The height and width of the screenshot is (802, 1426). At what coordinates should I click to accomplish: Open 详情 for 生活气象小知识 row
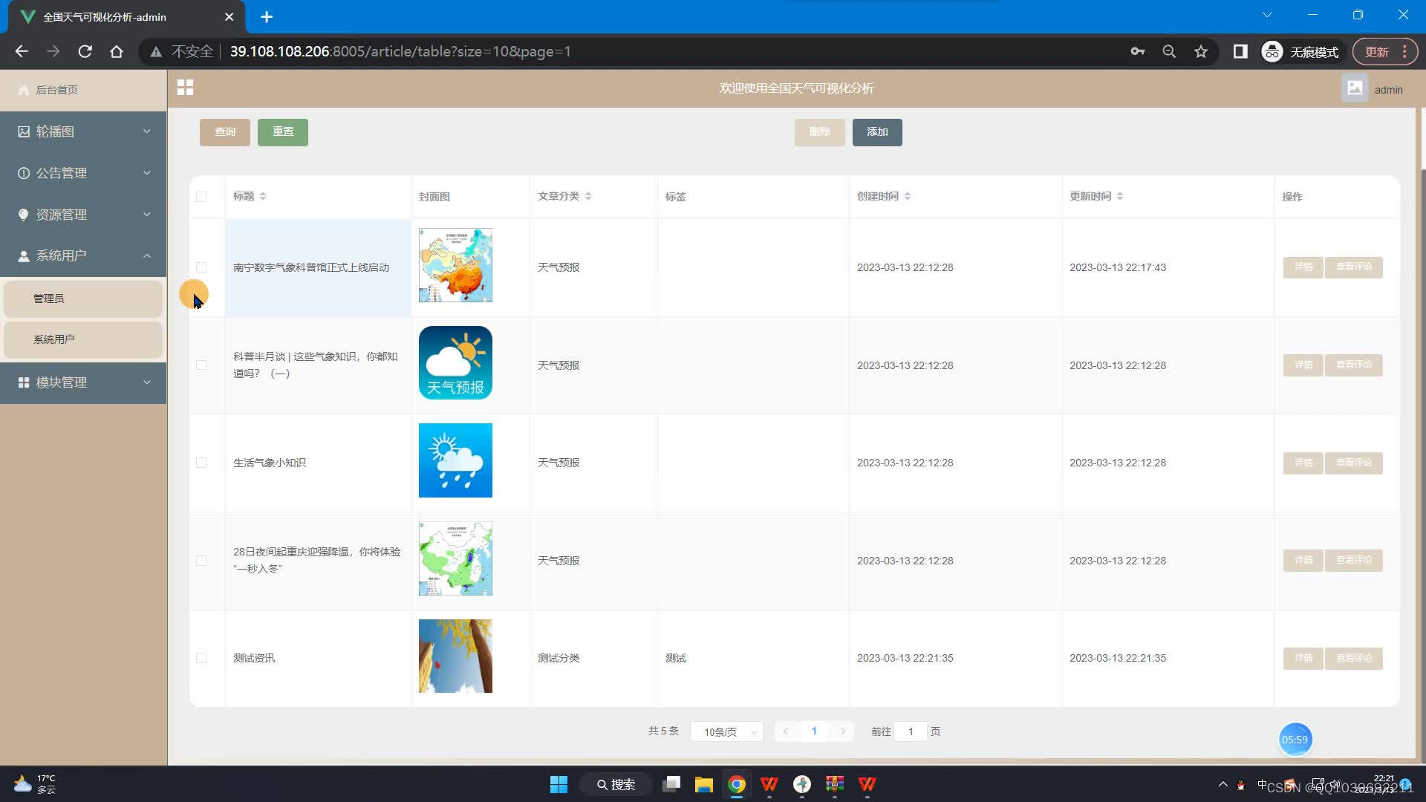1303,463
